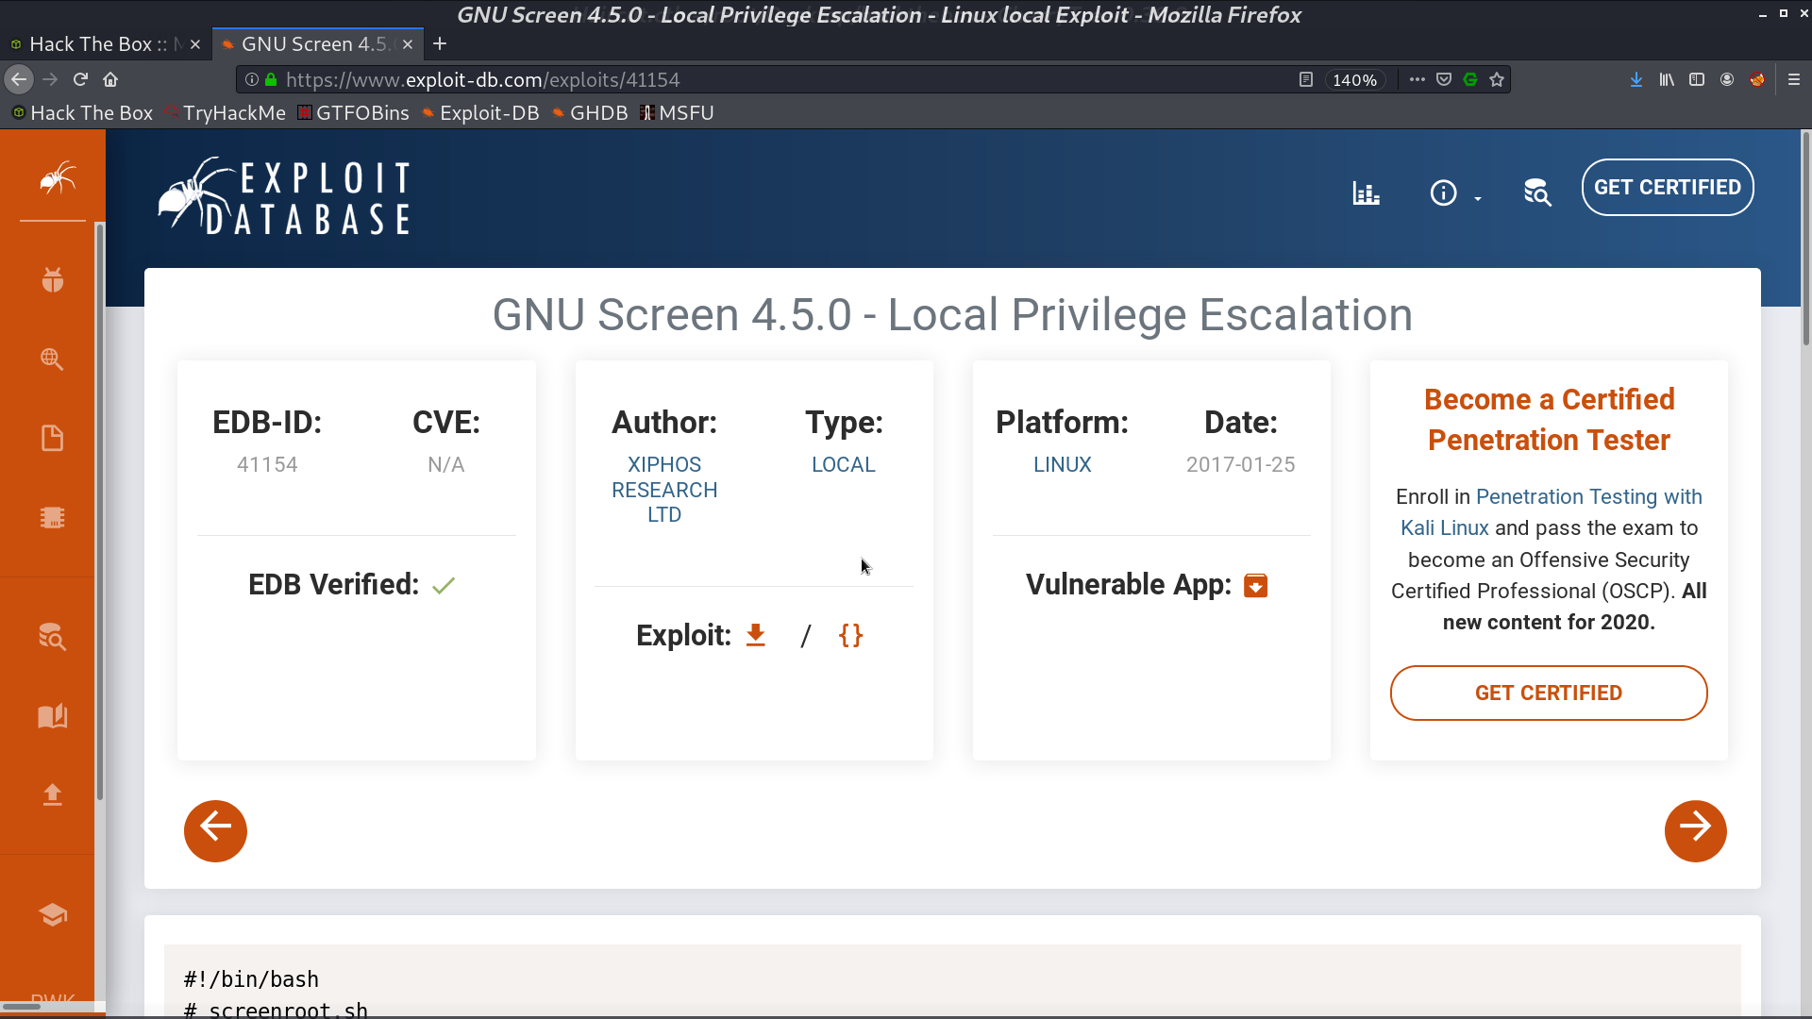Open the Papers document icon in sidebar

click(53, 438)
